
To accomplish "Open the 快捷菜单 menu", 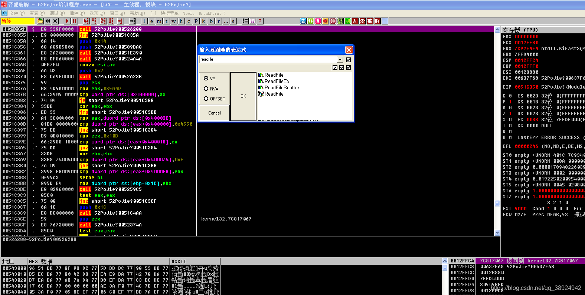I will tap(170, 13).
